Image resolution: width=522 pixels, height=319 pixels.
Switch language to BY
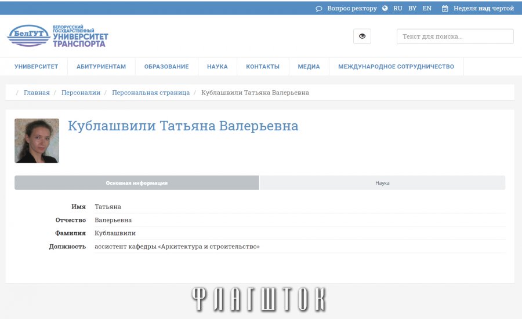click(x=412, y=9)
